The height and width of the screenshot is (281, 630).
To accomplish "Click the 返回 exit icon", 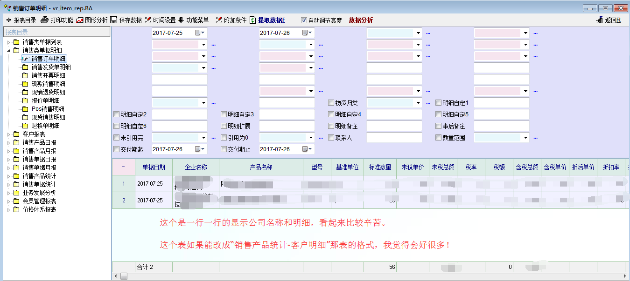I will coord(600,20).
